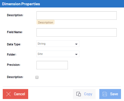Select the String value in Data Type box
The width and height of the screenshot is (124, 101).
click(x=41, y=44)
